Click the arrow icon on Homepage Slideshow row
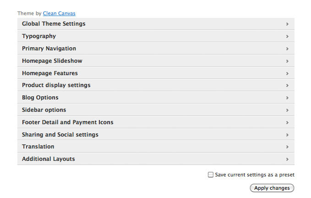Image resolution: width=311 pixels, height=198 pixels. (x=287, y=61)
